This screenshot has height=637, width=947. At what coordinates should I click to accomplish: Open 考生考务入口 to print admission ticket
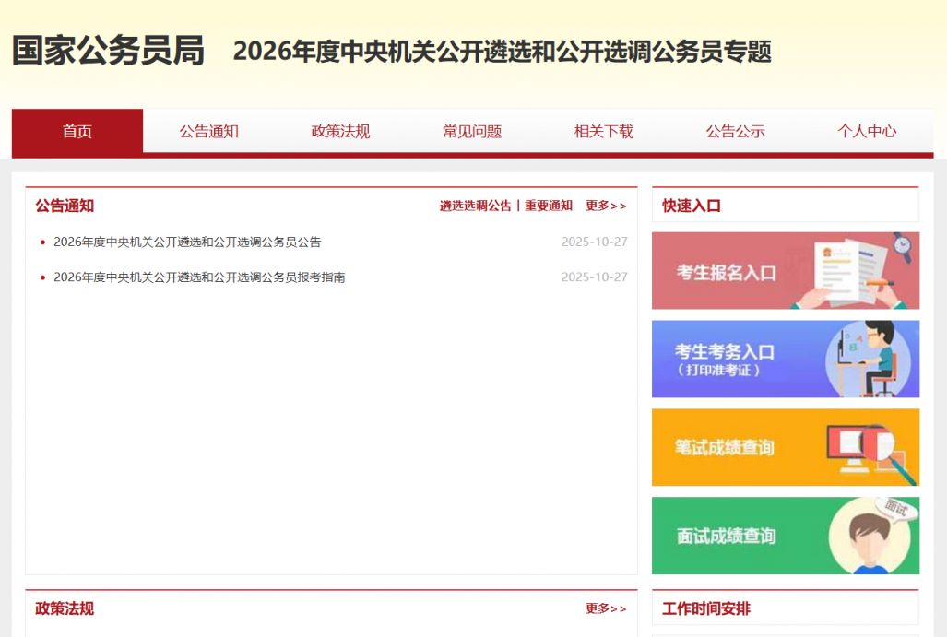[785, 360]
